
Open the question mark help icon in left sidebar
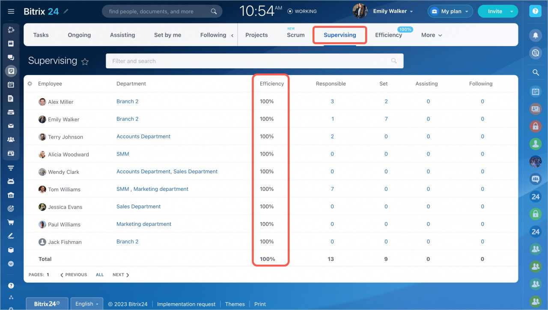pos(11,286)
